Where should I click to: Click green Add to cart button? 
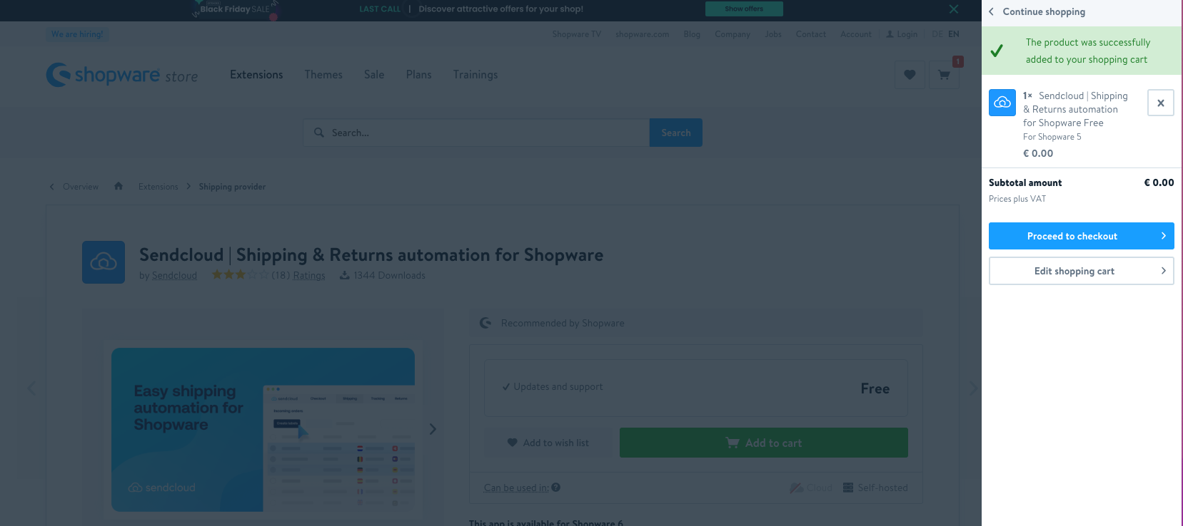click(x=763, y=443)
